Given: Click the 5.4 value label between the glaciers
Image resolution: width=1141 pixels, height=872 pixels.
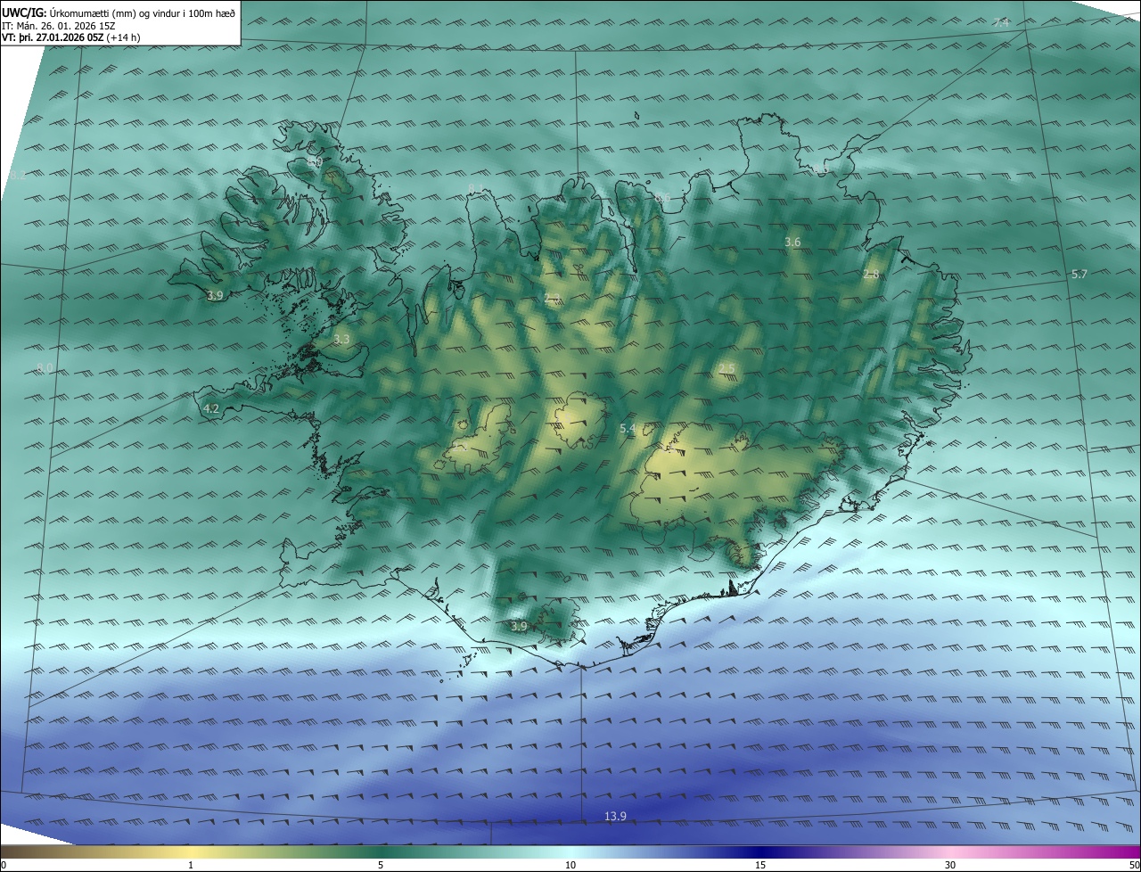Looking at the screenshot, I should point(628,429).
